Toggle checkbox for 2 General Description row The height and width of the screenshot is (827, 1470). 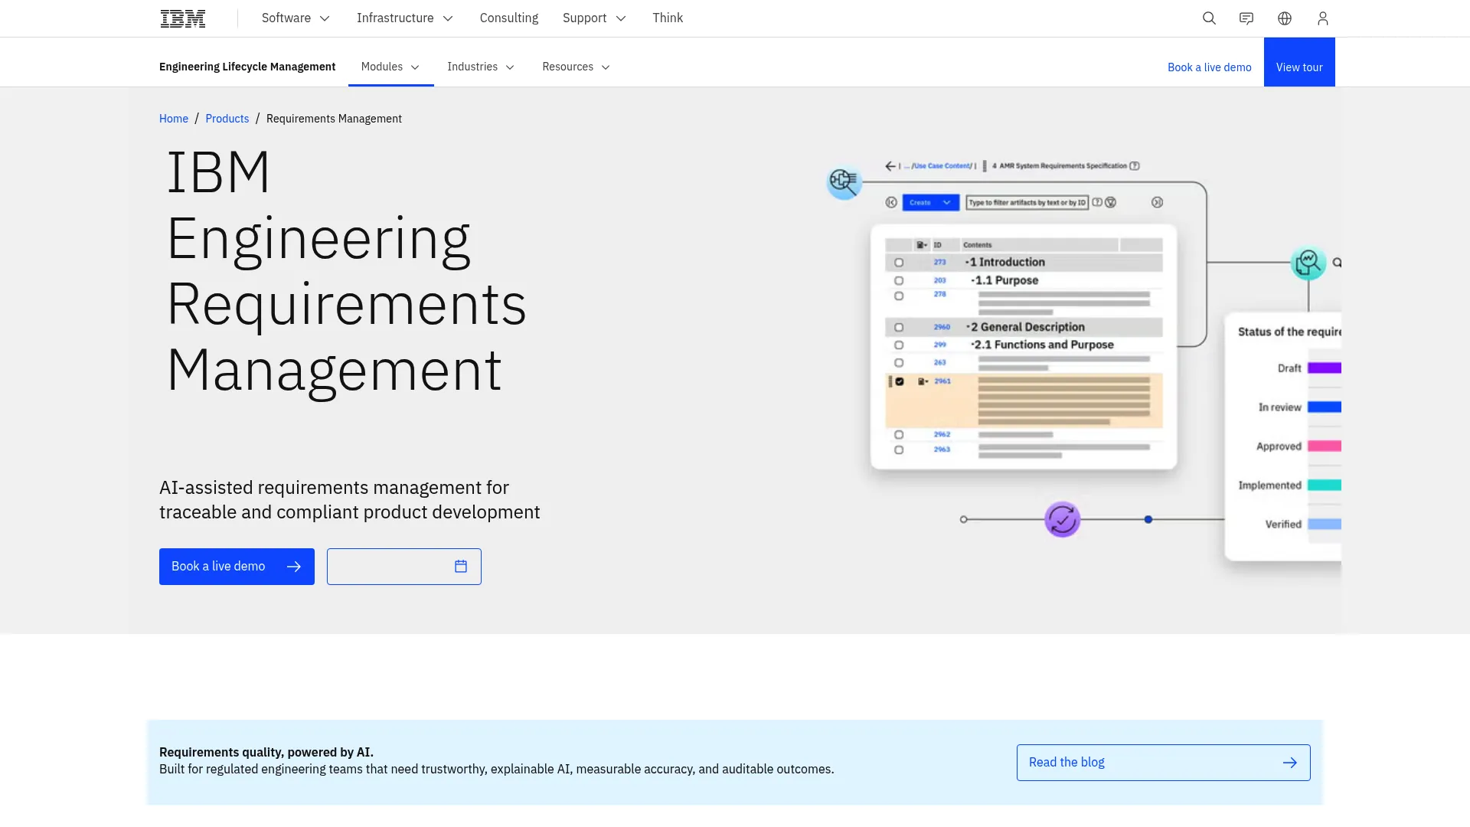pos(899,328)
